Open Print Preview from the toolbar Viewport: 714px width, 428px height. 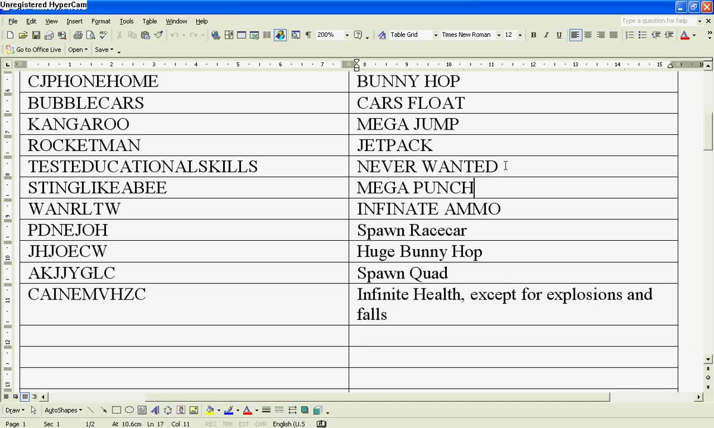(x=91, y=35)
